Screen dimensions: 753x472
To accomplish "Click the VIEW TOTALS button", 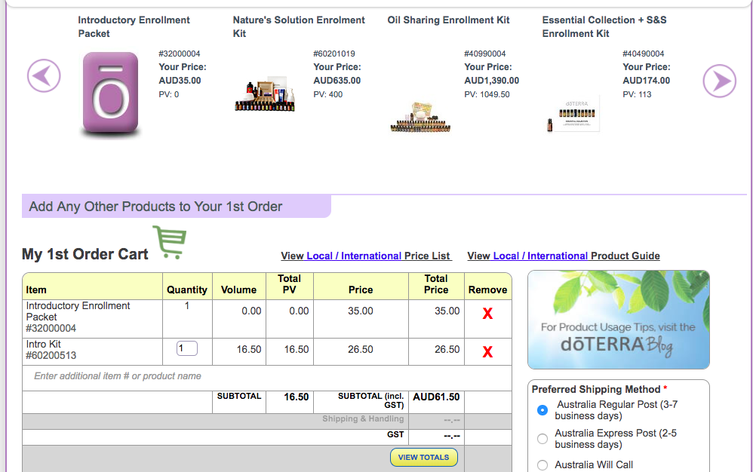I will click(x=423, y=457).
